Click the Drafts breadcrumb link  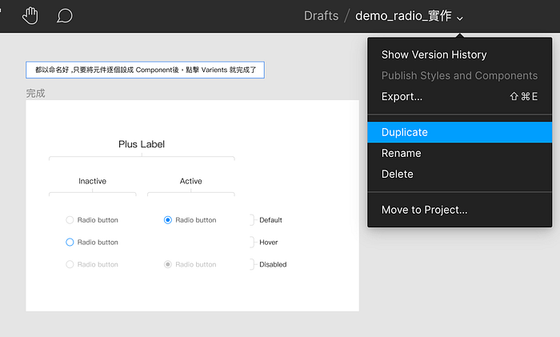click(321, 16)
